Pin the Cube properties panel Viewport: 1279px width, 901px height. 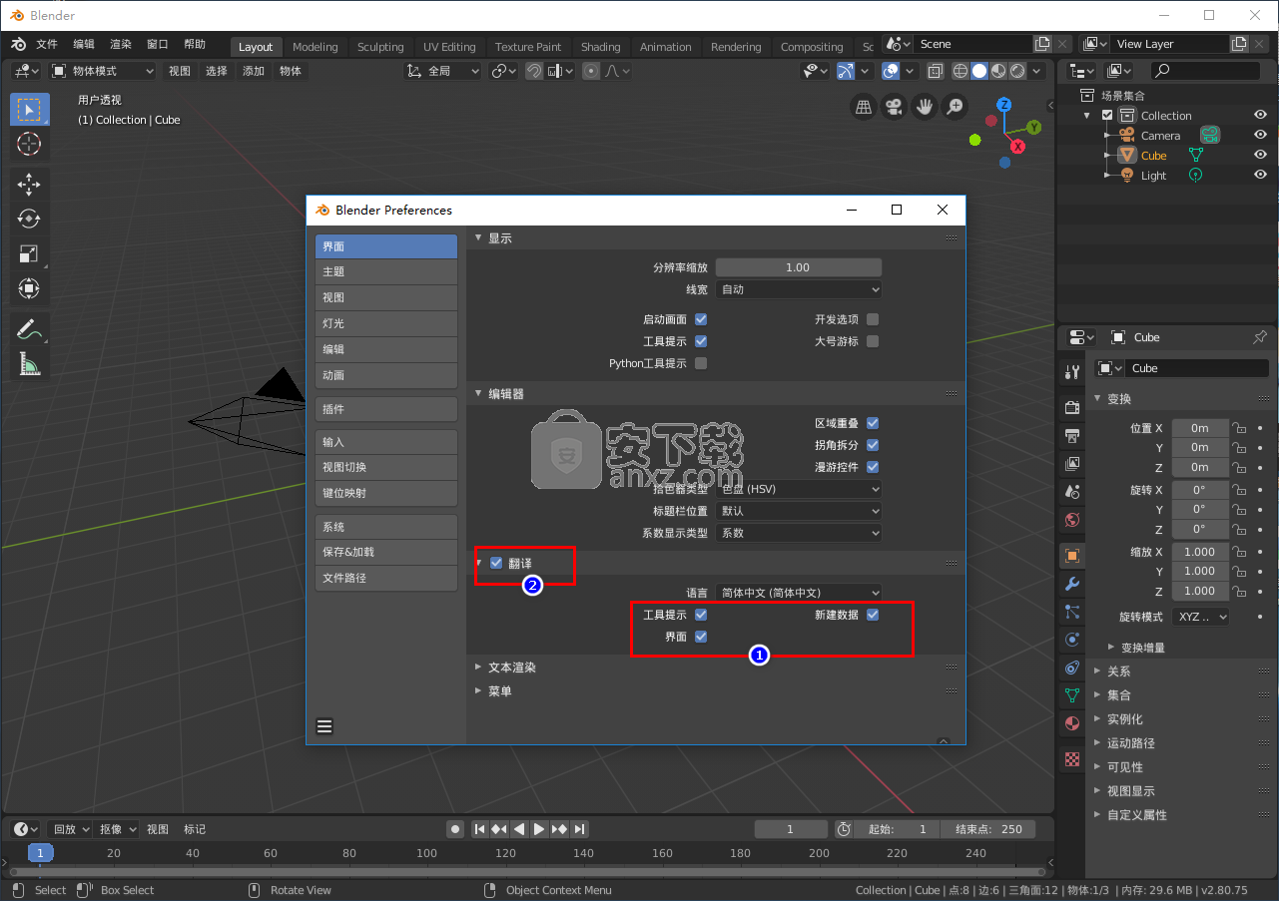coord(1260,337)
